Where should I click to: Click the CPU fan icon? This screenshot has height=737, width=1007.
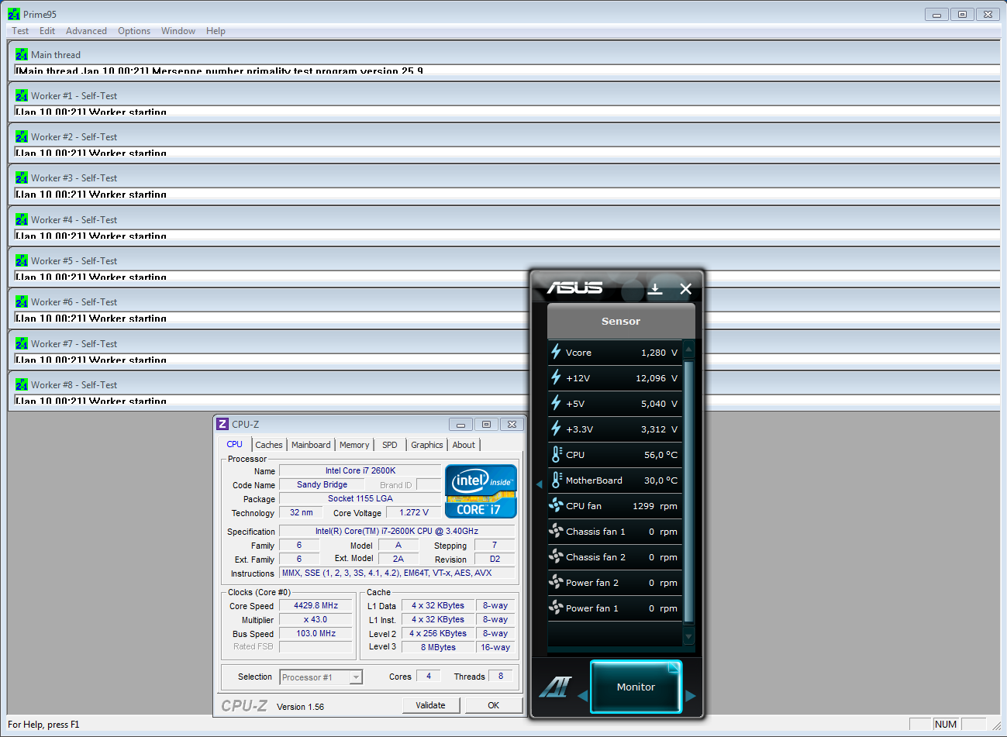(x=556, y=505)
